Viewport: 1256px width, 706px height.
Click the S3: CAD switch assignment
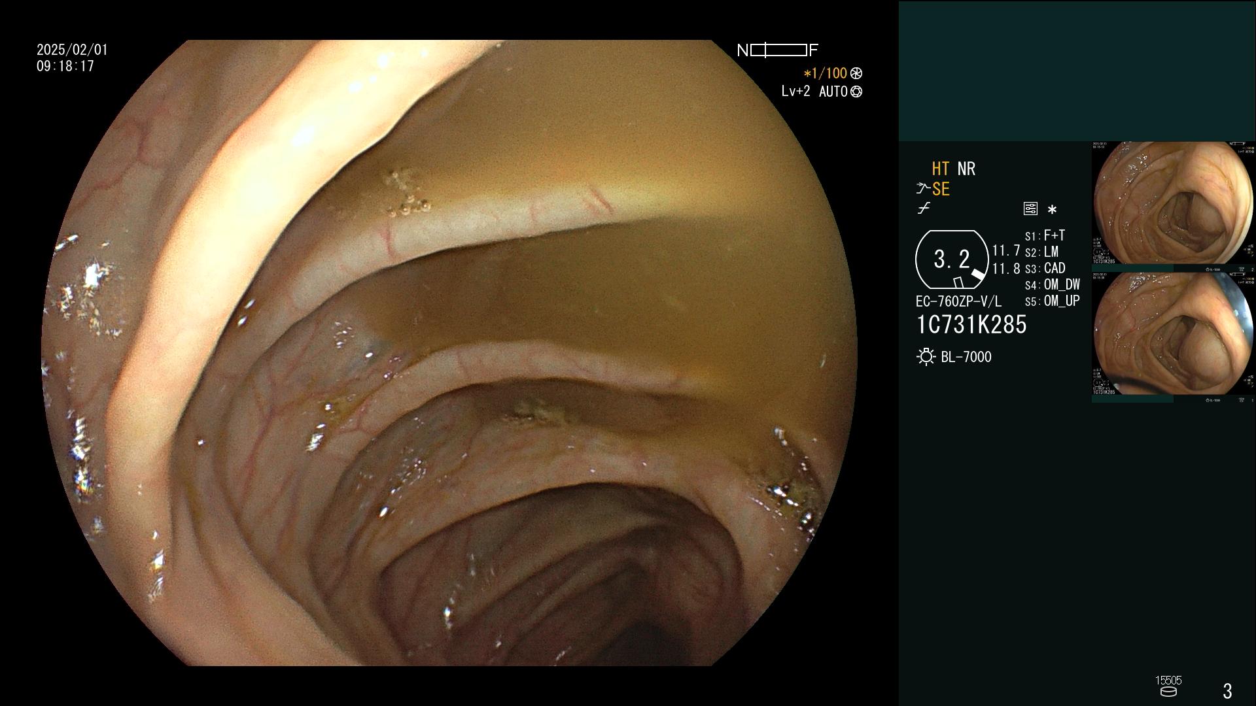point(1045,268)
